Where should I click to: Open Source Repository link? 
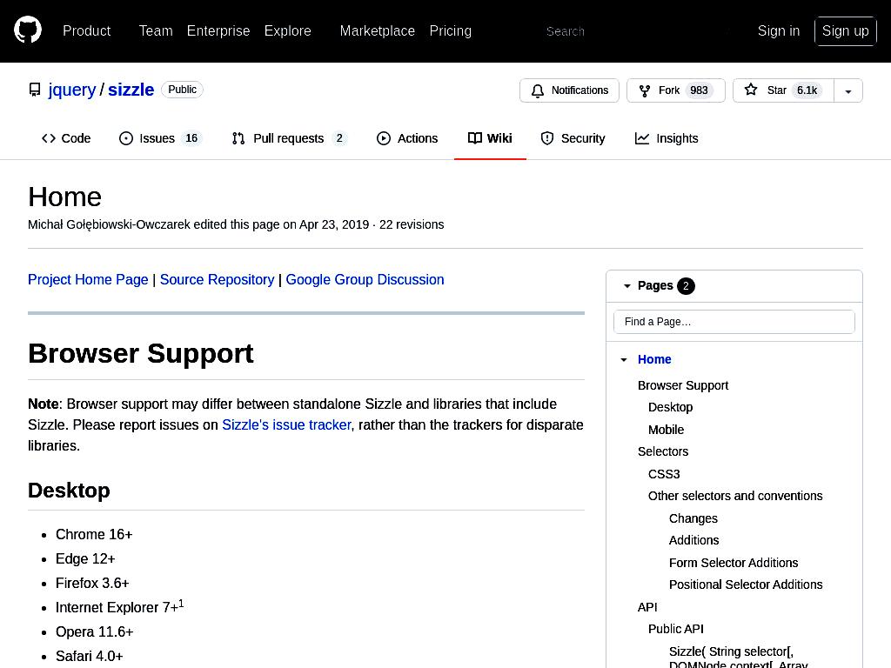(217, 279)
